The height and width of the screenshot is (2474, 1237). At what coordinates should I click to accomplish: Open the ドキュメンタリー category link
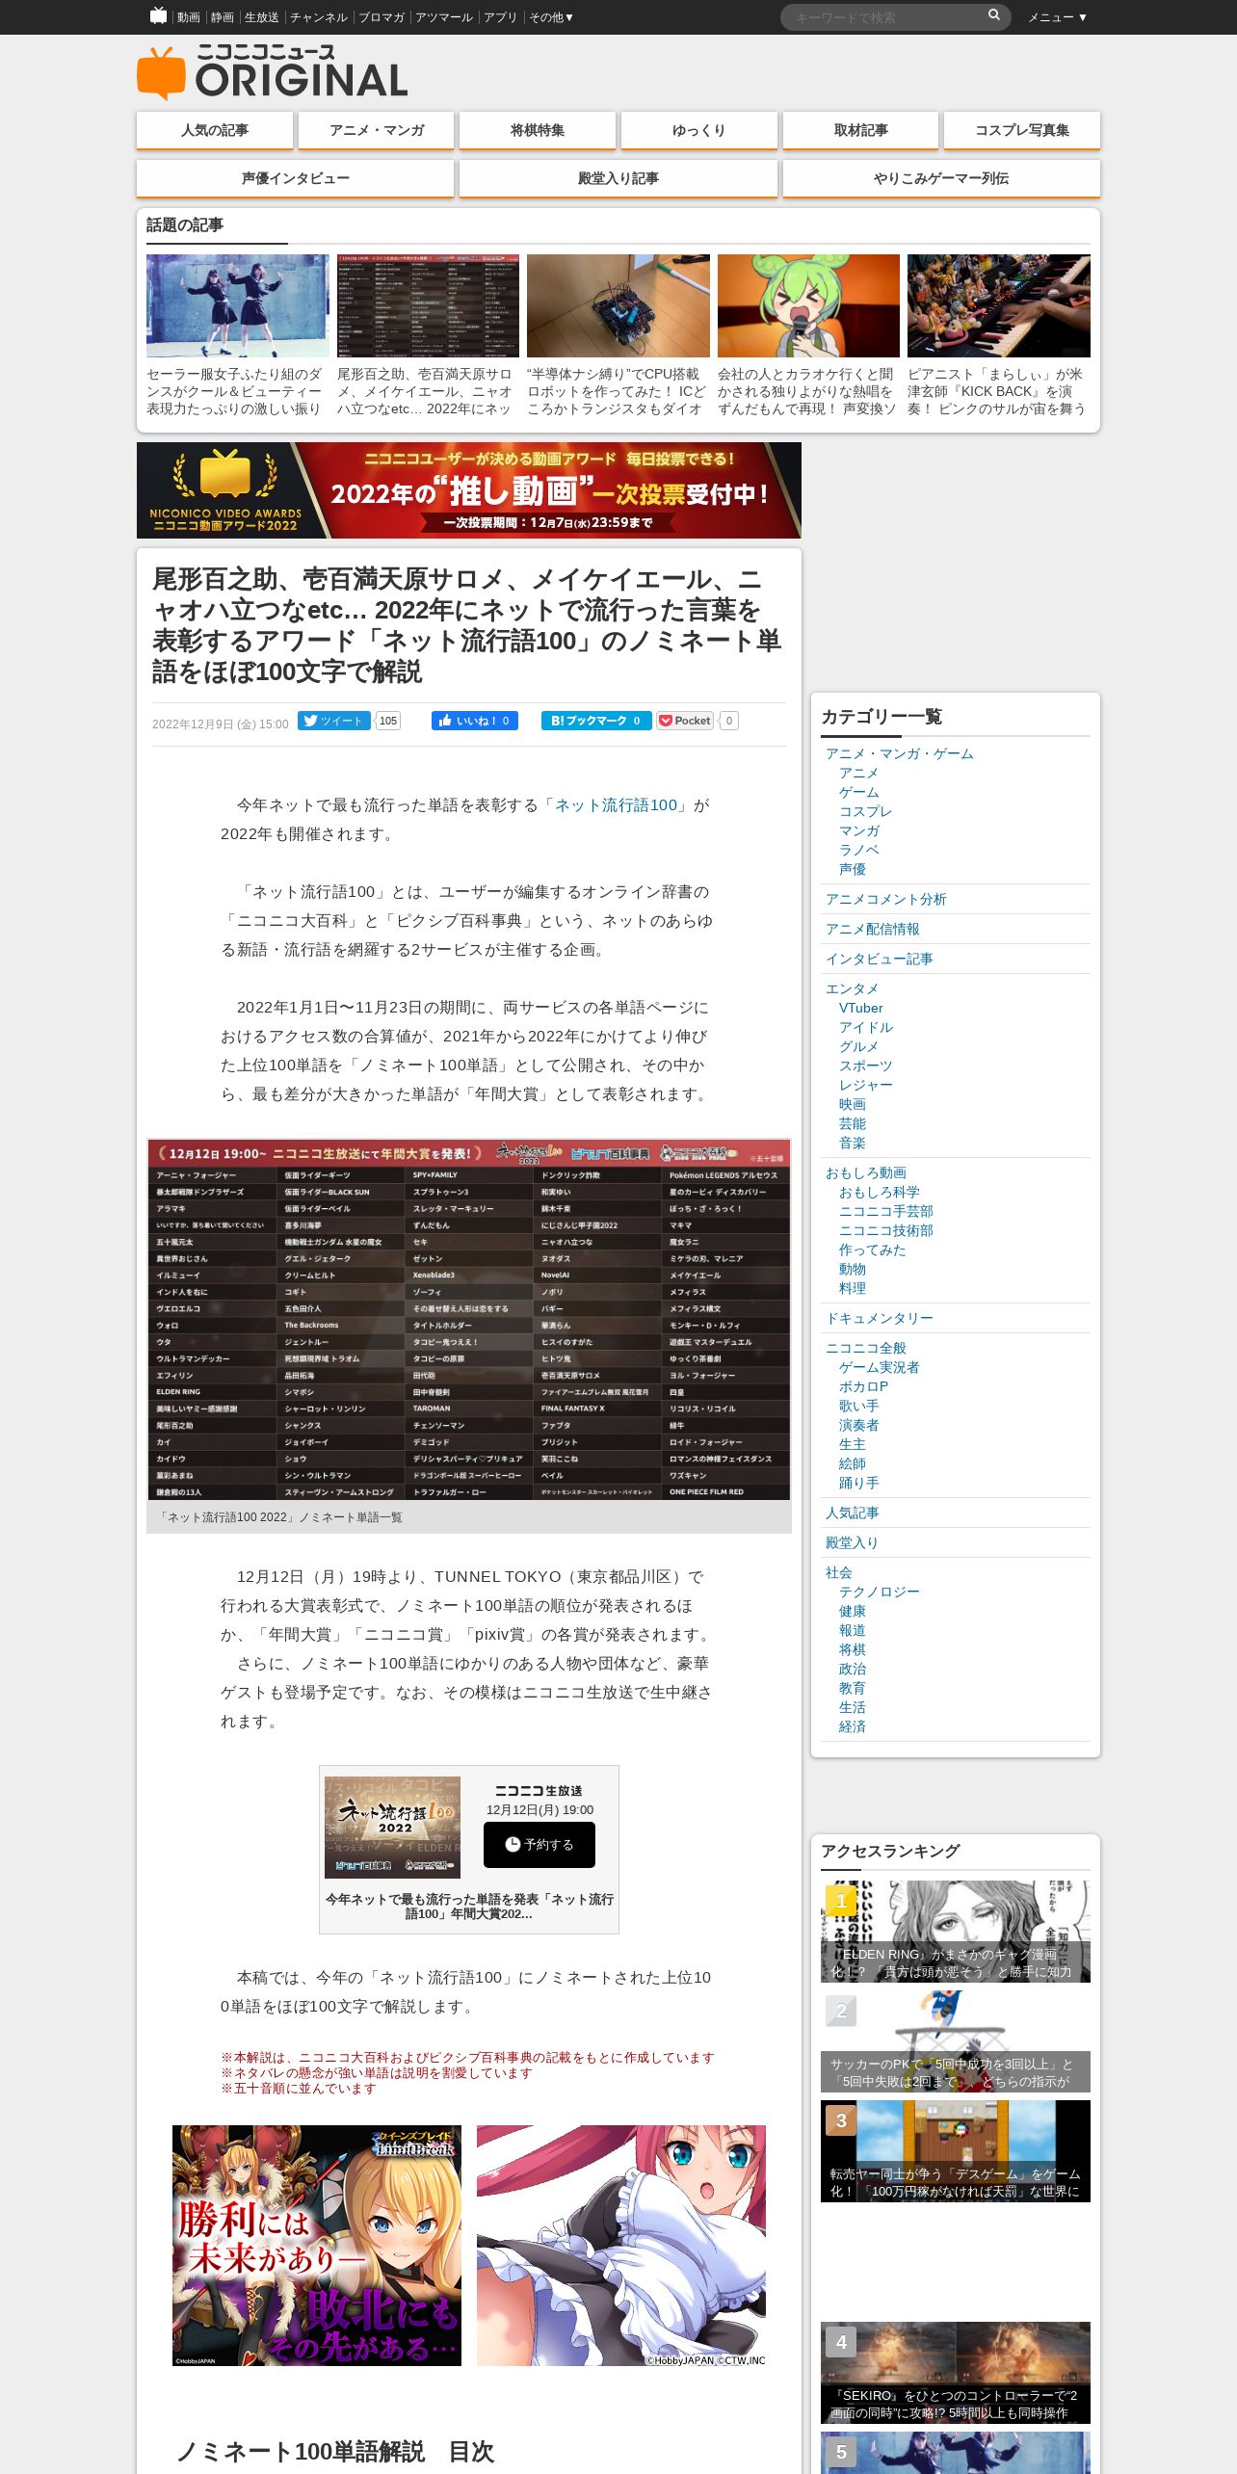(880, 1318)
